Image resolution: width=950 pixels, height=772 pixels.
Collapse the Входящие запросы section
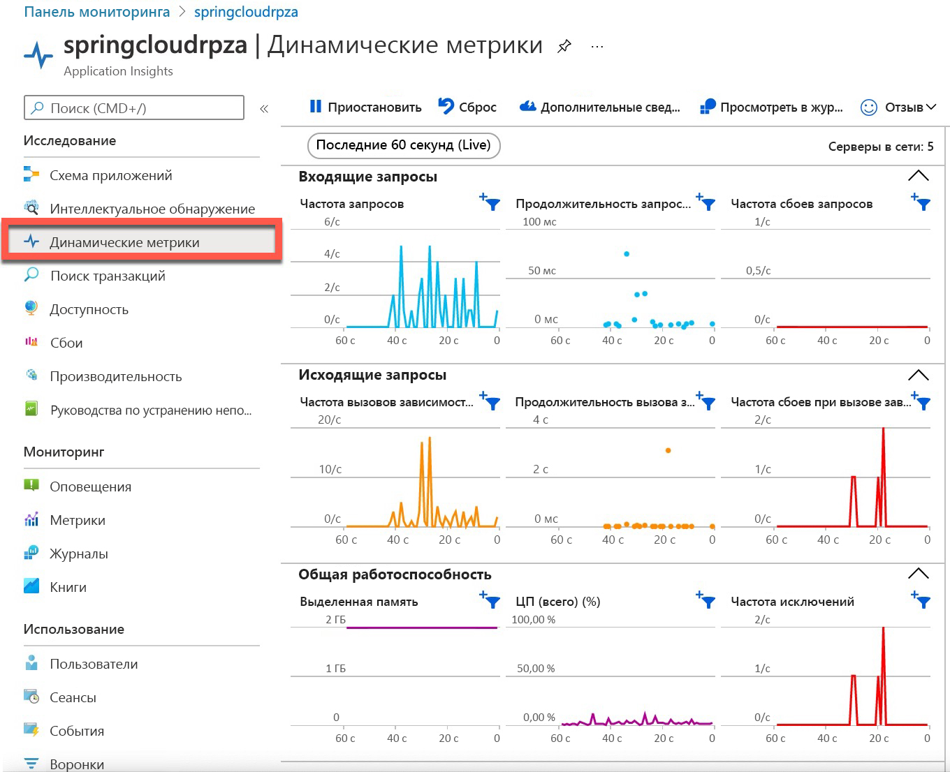point(918,176)
